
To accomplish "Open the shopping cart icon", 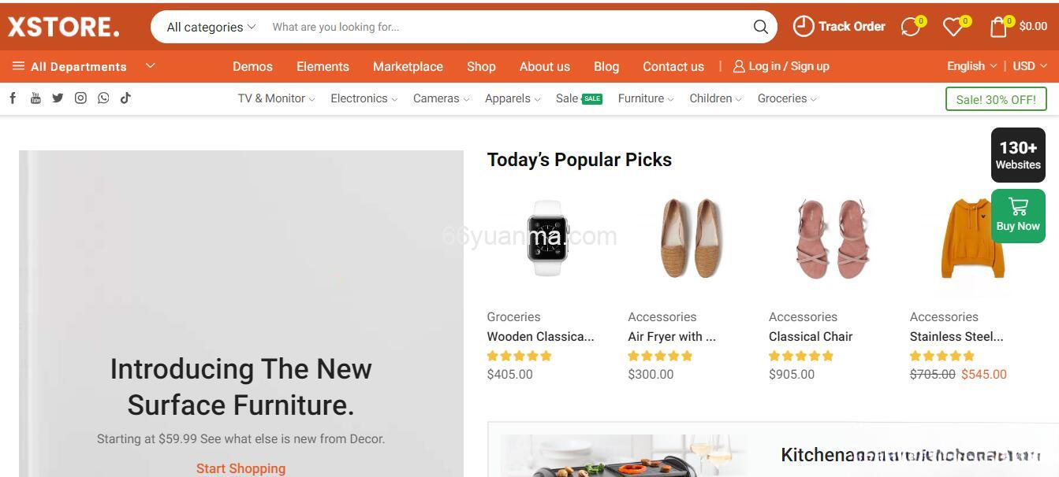I will click(999, 27).
